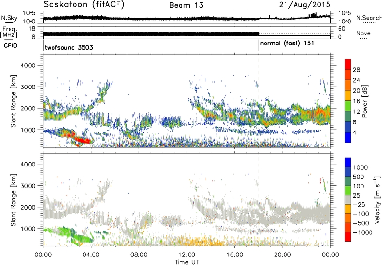Select the "twofsound 3503" CPID text

(x=69, y=47)
